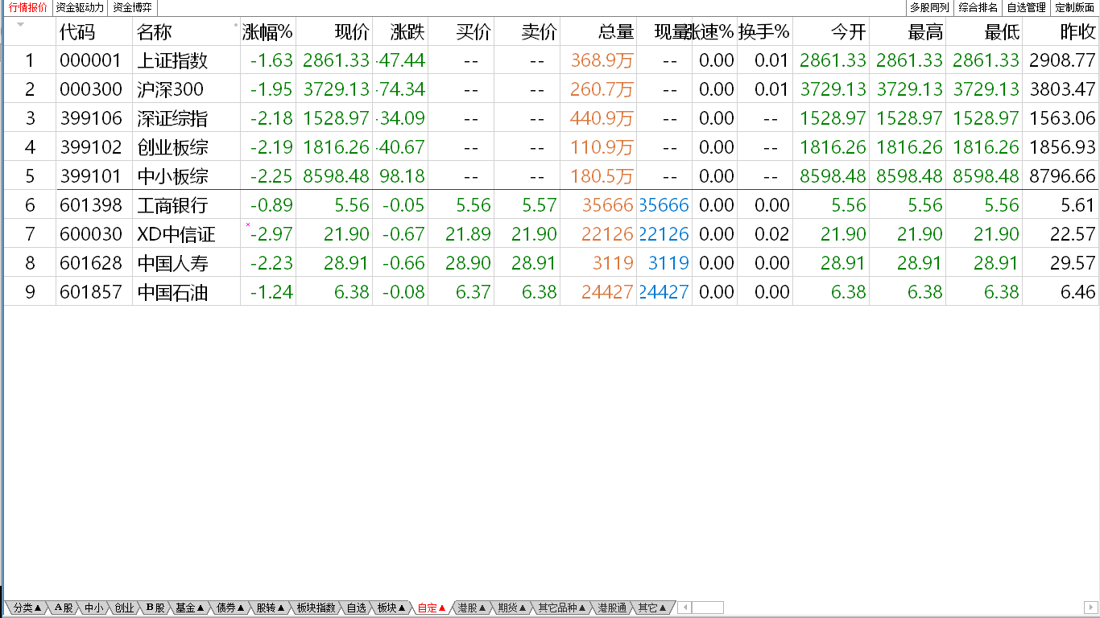The image size is (1100, 618).
Task: Select the 创业板综 row
Action: 551,147
